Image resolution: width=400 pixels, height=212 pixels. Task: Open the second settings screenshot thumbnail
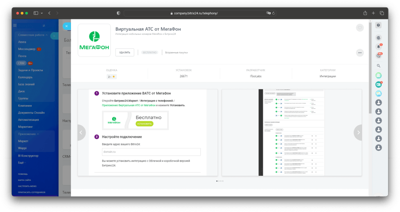(x=291, y=132)
